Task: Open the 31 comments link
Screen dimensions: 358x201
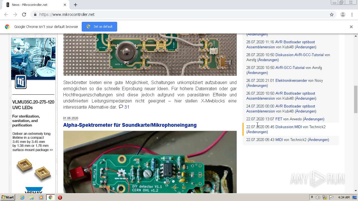Action: point(124,107)
